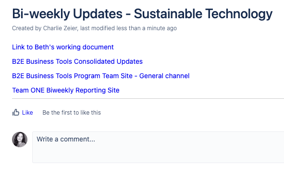Click the word Technology in the heading
This screenshot has height=176, width=284.
pyautogui.click(x=239, y=14)
